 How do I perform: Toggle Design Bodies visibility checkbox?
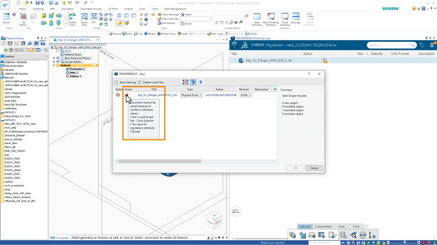pos(58,62)
